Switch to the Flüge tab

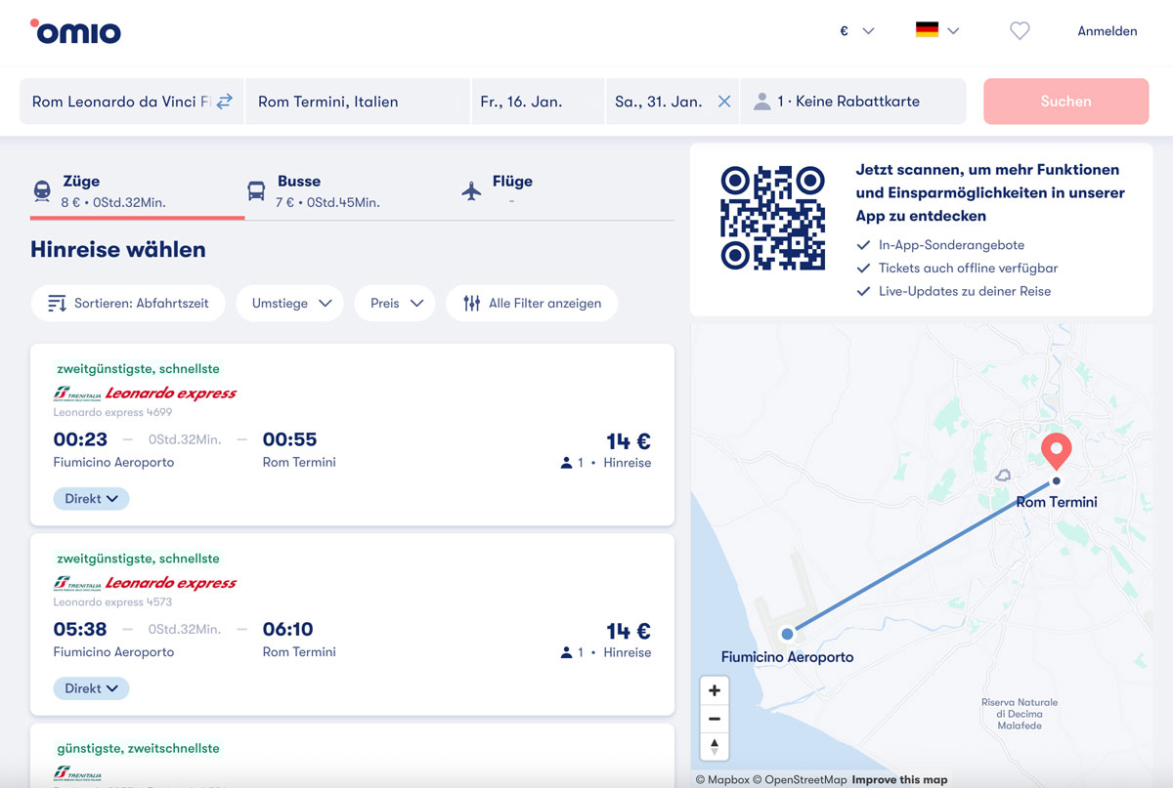coord(499,190)
